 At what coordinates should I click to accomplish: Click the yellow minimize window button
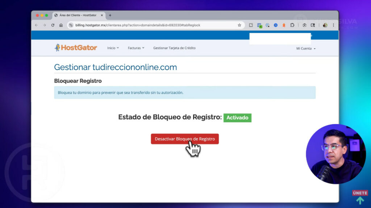tap(42, 15)
